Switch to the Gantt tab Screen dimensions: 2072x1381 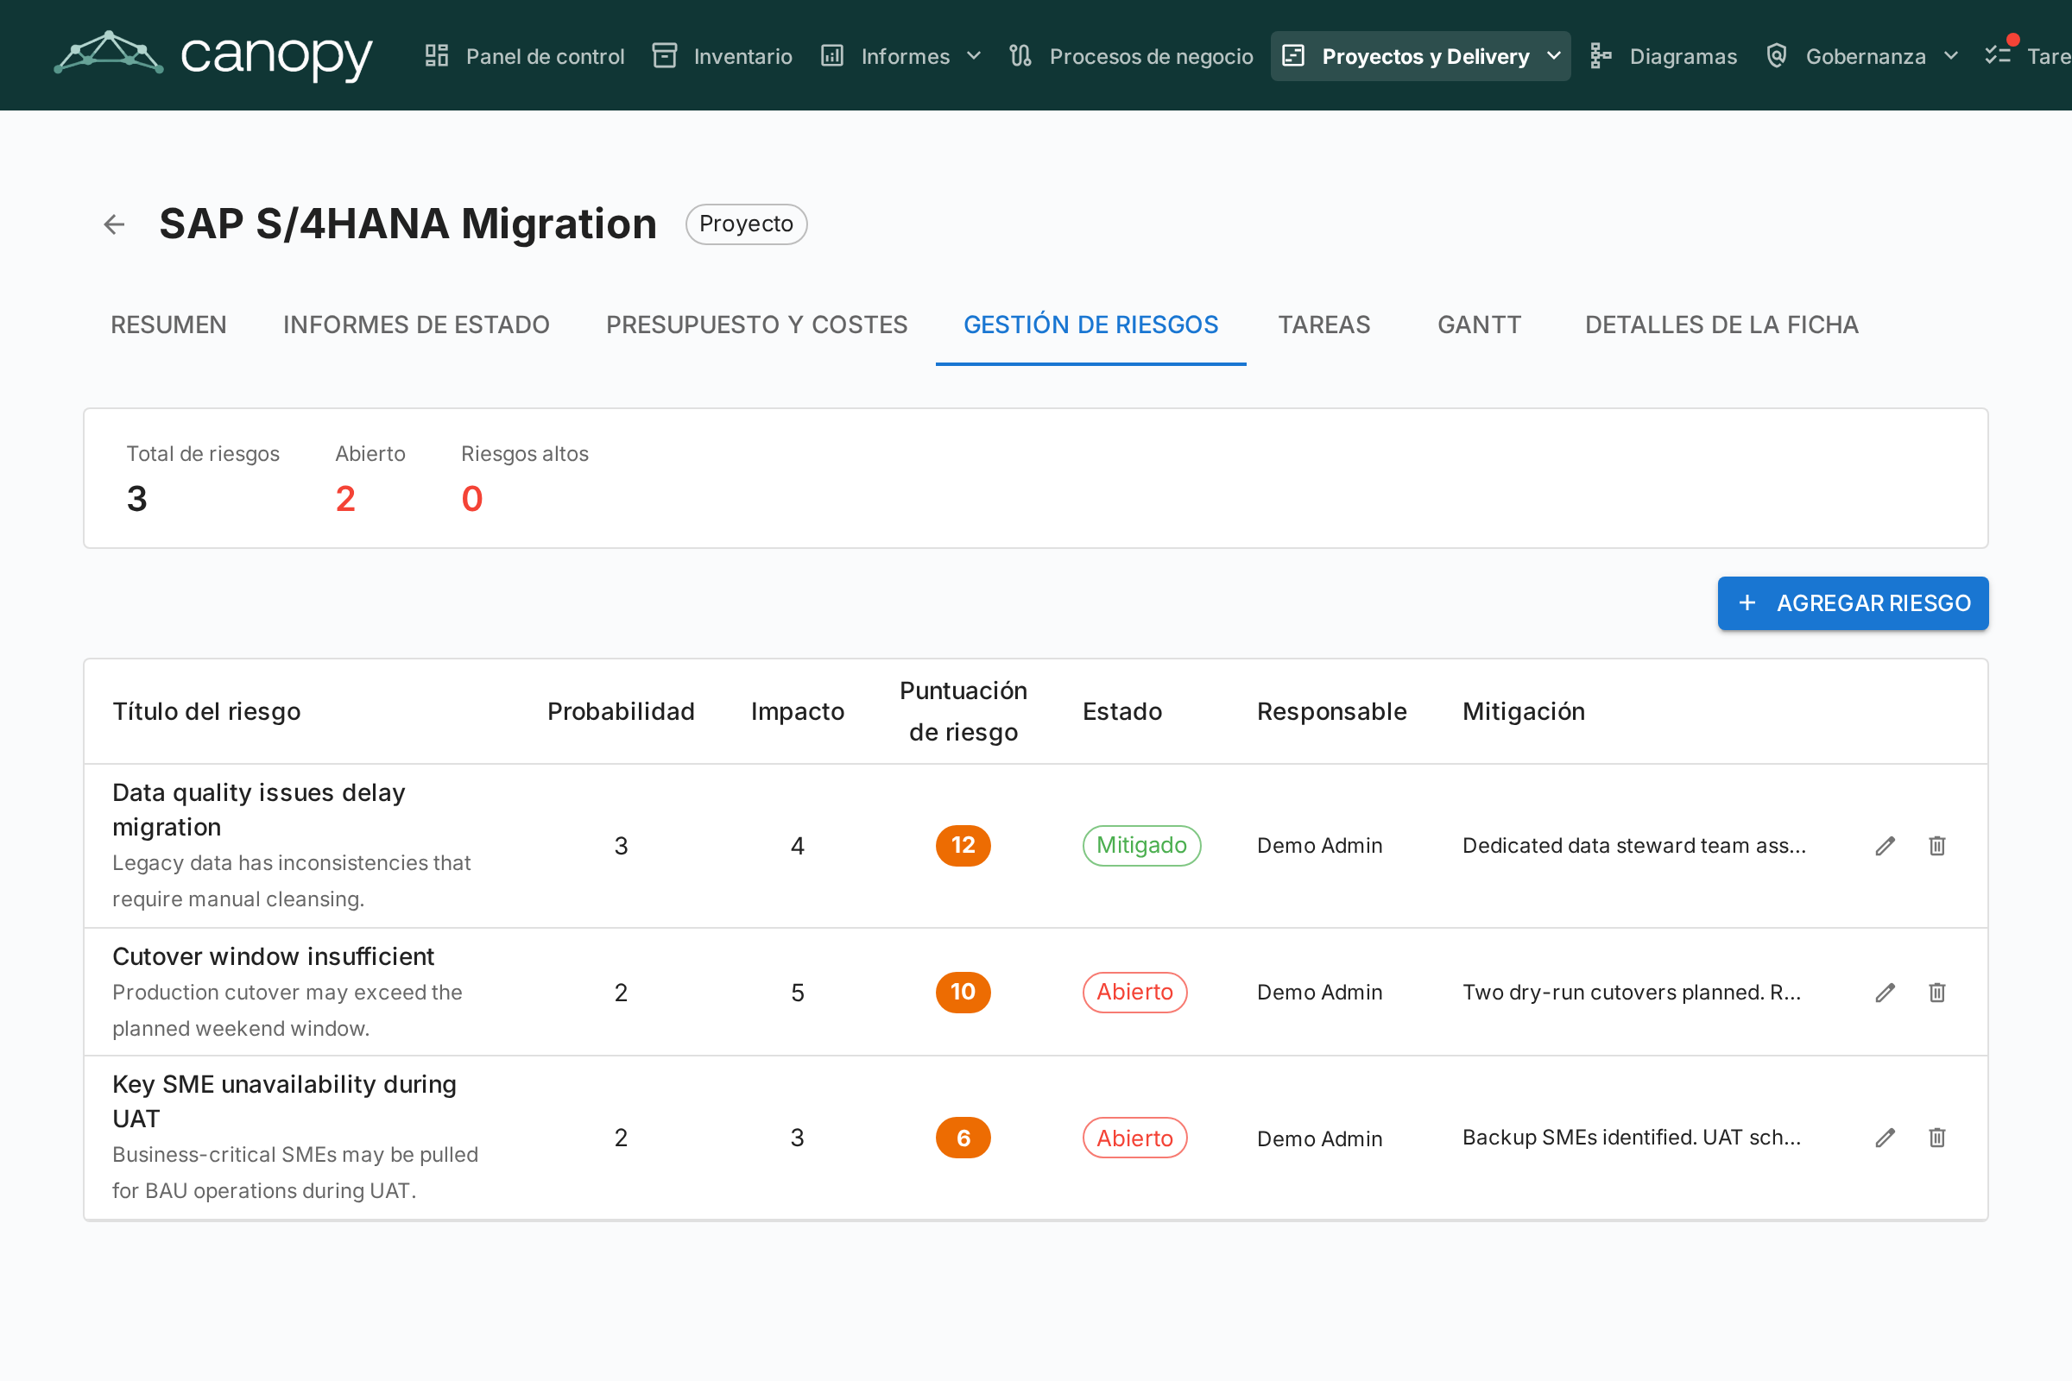(1479, 325)
